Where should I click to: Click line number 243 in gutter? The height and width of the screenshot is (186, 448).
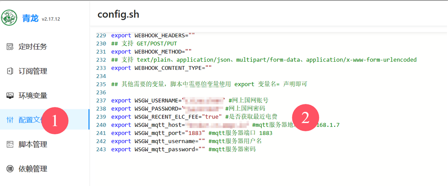[101, 150]
